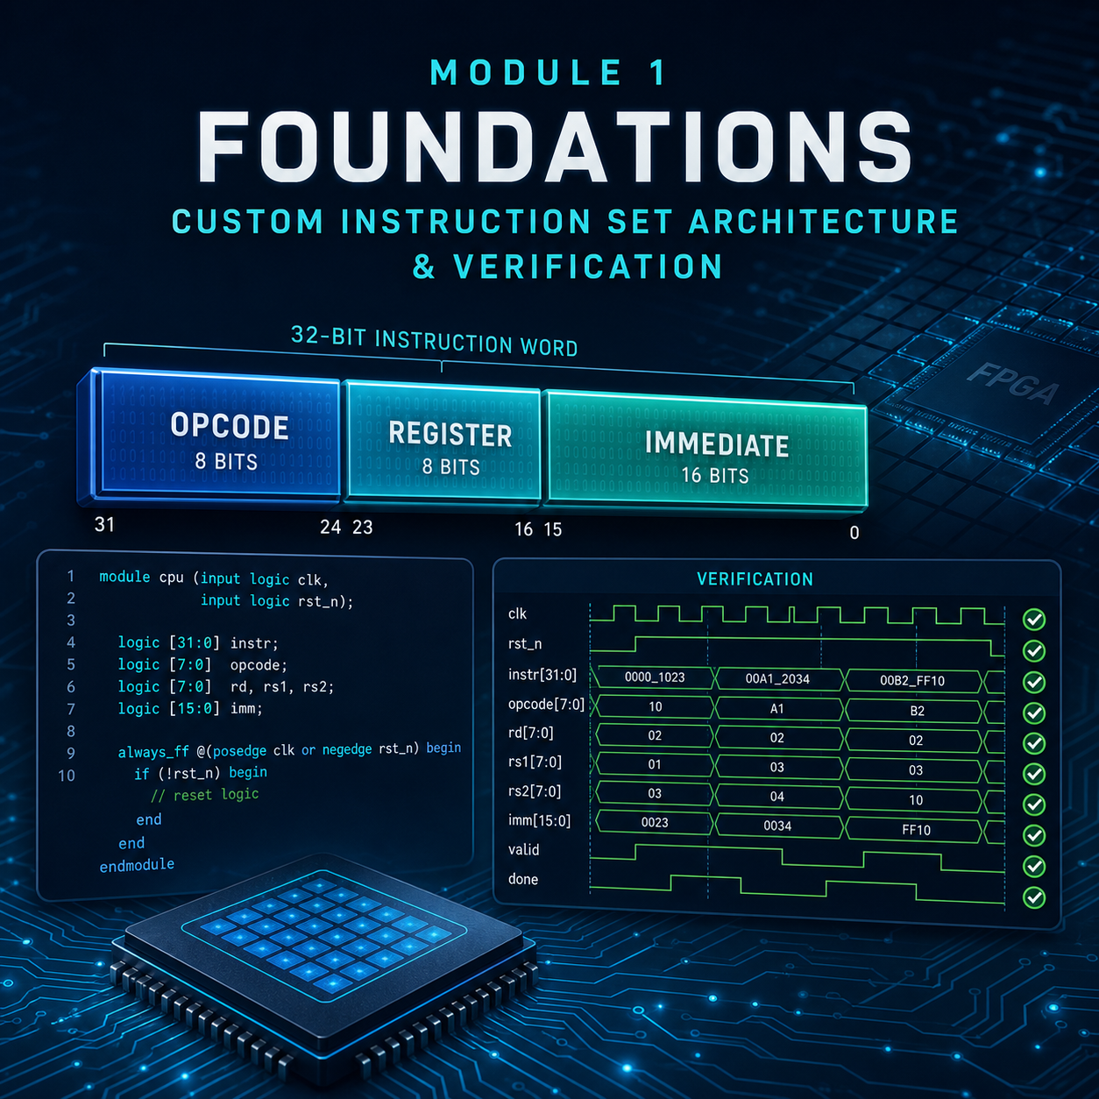Click the "imm[15:0]" signal label
Screen dimensions: 1099x1099
coord(539,821)
